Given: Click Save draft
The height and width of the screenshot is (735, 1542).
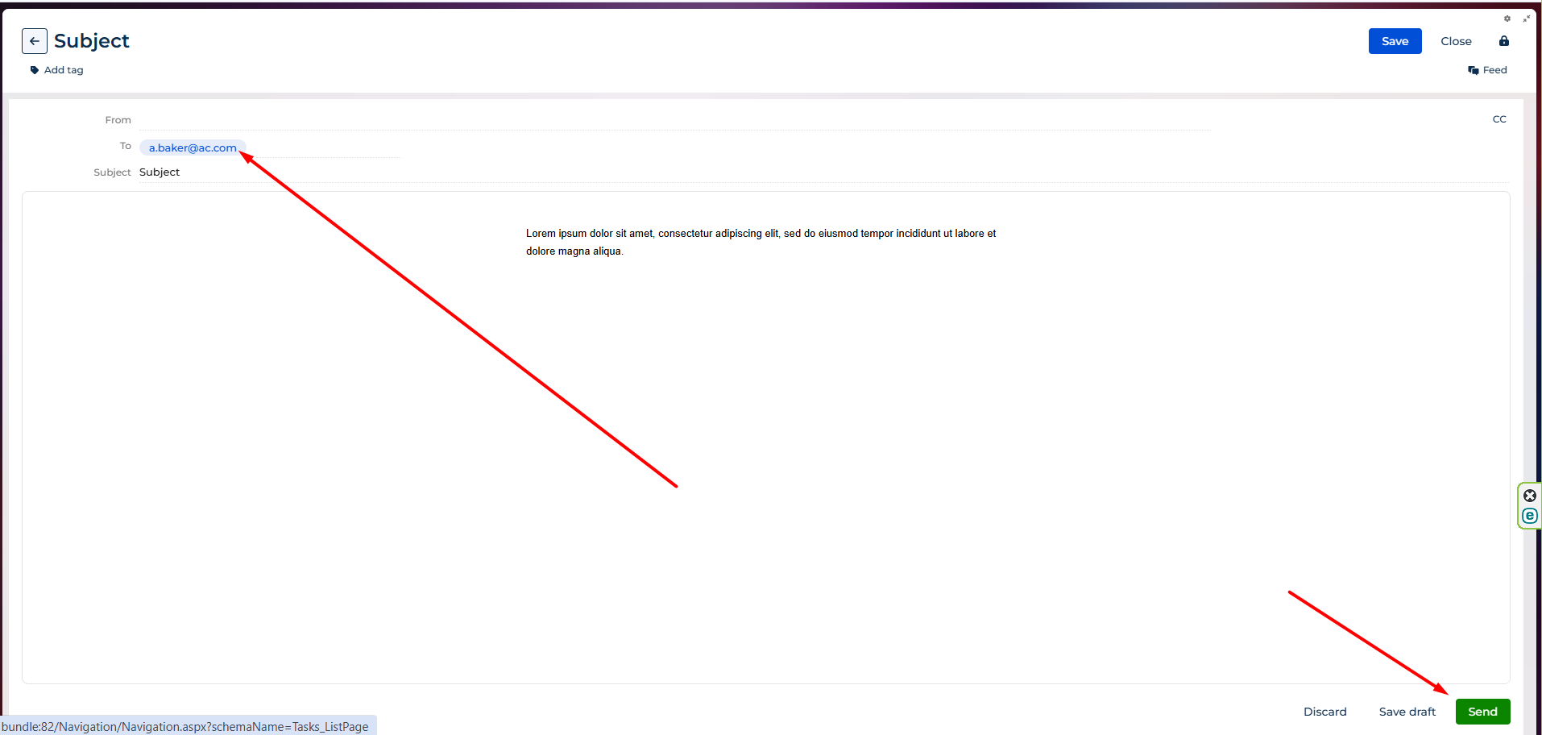Looking at the screenshot, I should coord(1407,712).
